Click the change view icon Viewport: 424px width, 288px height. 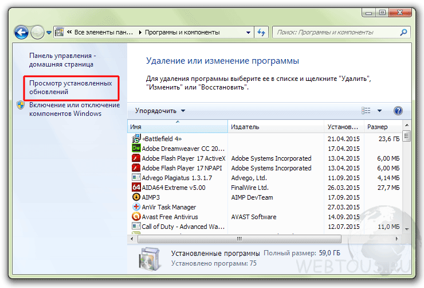366,110
